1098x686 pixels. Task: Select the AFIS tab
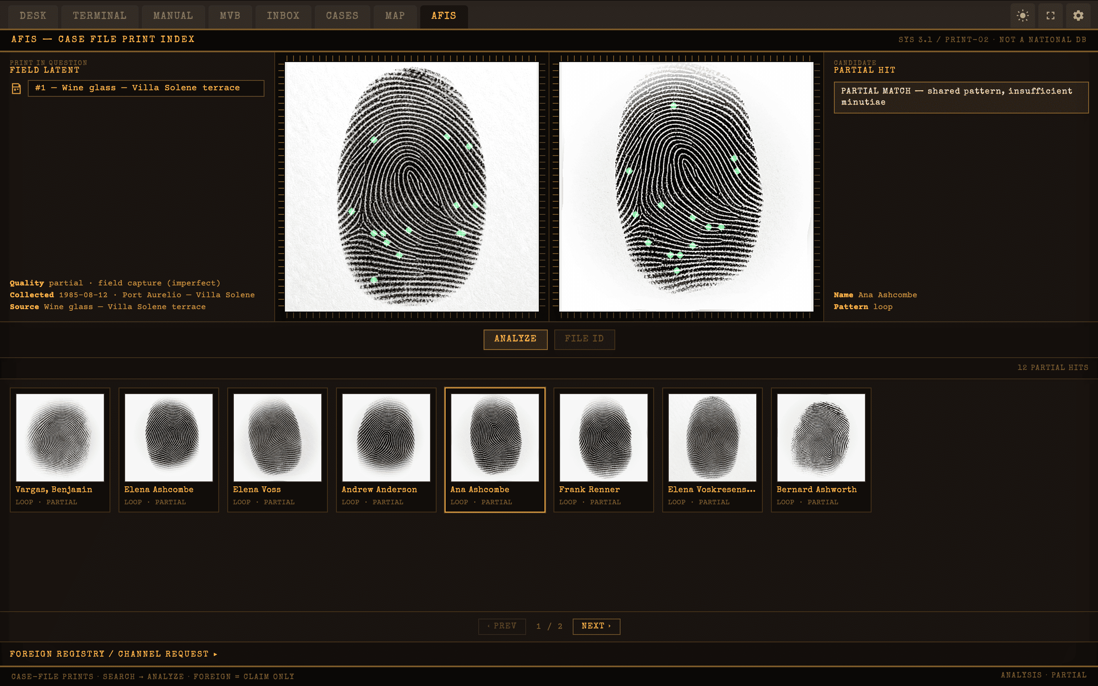point(444,16)
